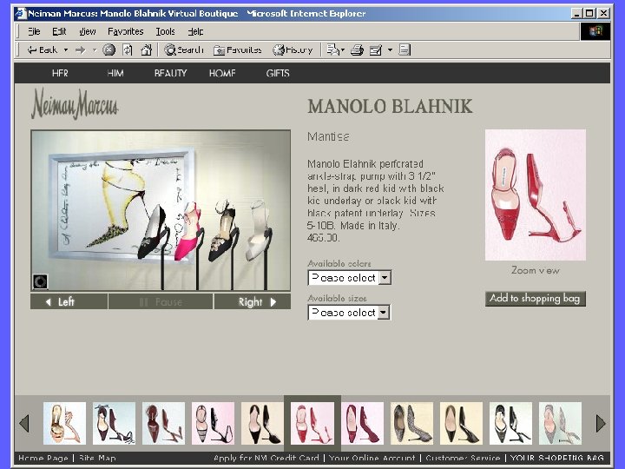Open the Favorites menu
Screen dimensions: 625x469
click(x=126, y=31)
